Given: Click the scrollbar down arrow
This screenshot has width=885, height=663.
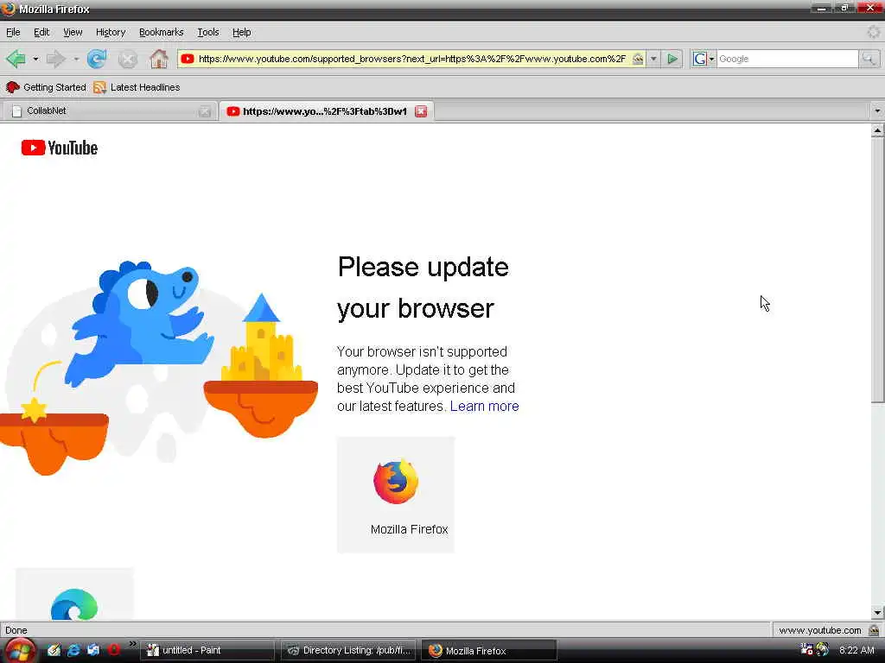Looking at the screenshot, I should pyautogui.click(x=877, y=612).
